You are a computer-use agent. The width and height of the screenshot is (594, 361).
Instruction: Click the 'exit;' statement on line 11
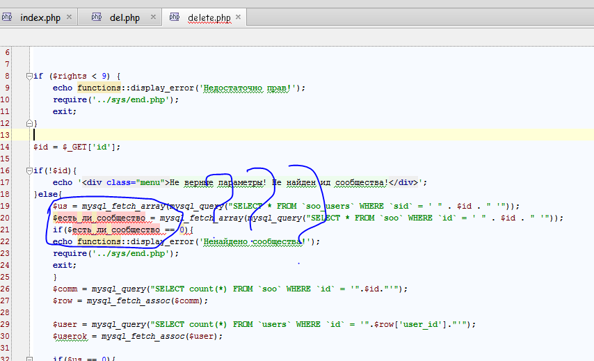tap(64, 111)
